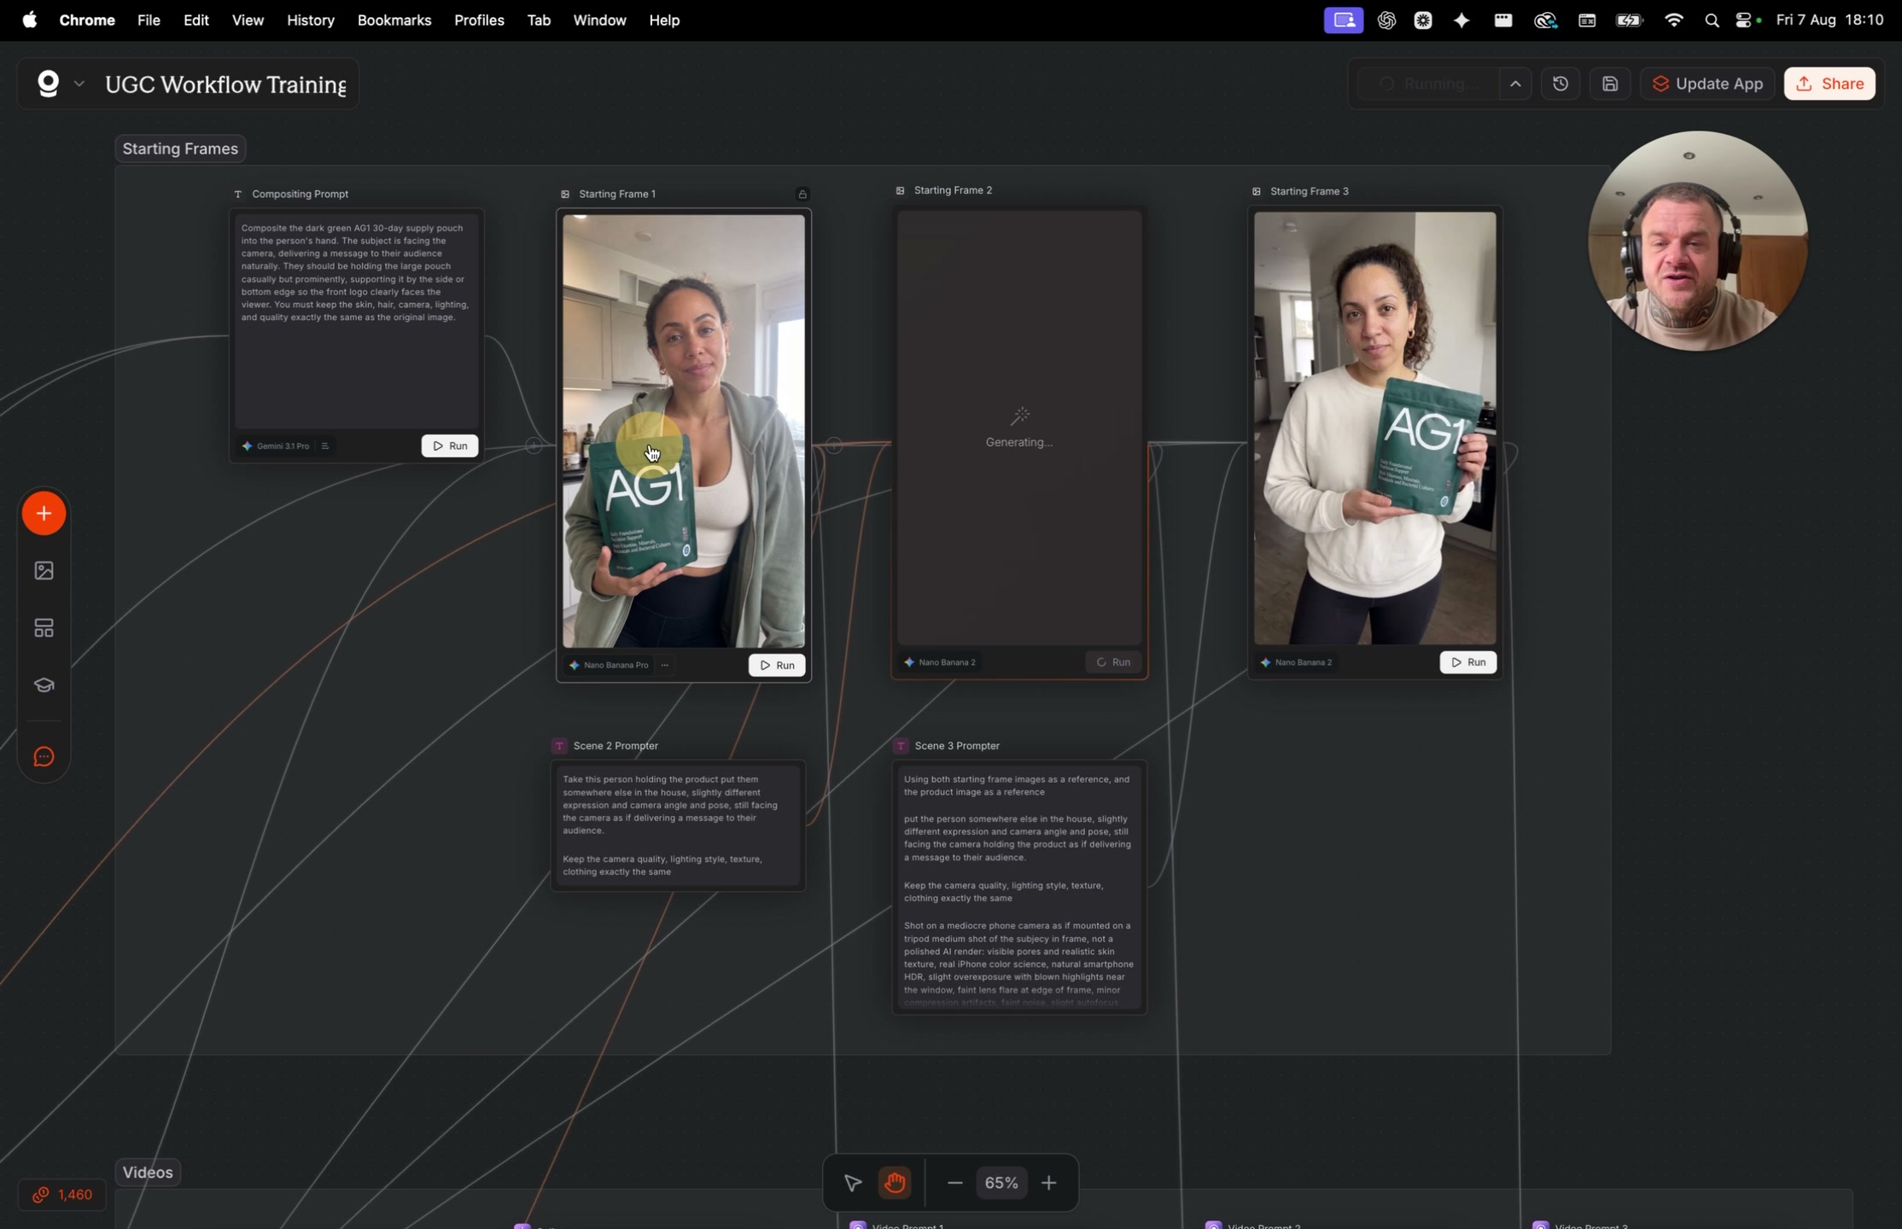Screen dimensions: 1902x1229
Task: Open the Profiles menu
Action: 479,20
